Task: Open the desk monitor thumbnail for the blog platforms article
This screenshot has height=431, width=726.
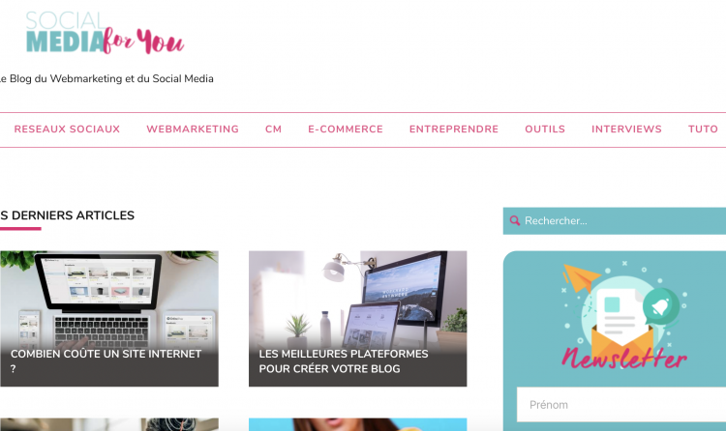Action: point(358,299)
